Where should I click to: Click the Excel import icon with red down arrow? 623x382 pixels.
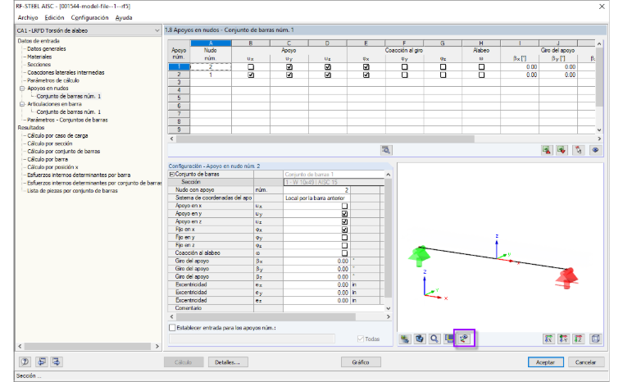[x=562, y=150]
